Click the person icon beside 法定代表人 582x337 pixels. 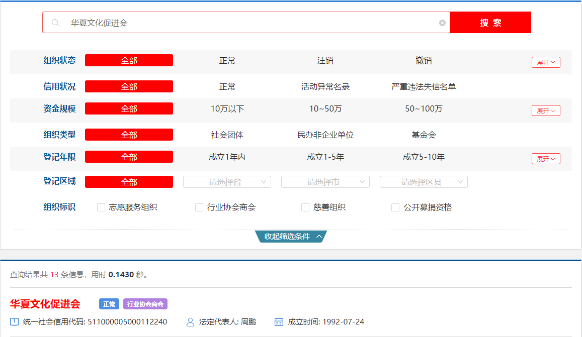point(190,322)
